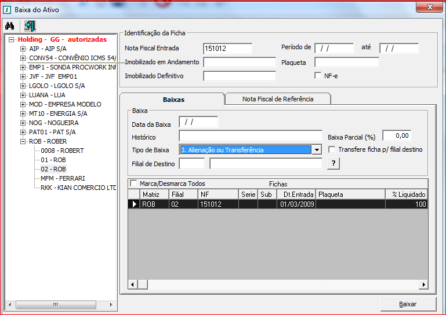Enable the NF-e checkbox
Viewport: 446px width, 315px height.
point(318,75)
